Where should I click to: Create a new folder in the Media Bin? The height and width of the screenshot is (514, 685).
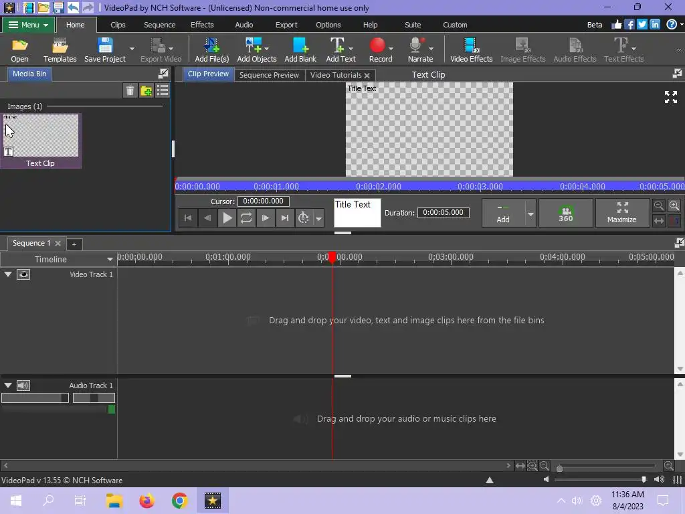[x=146, y=90]
